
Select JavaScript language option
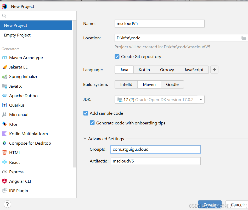click(x=194, y=70)
